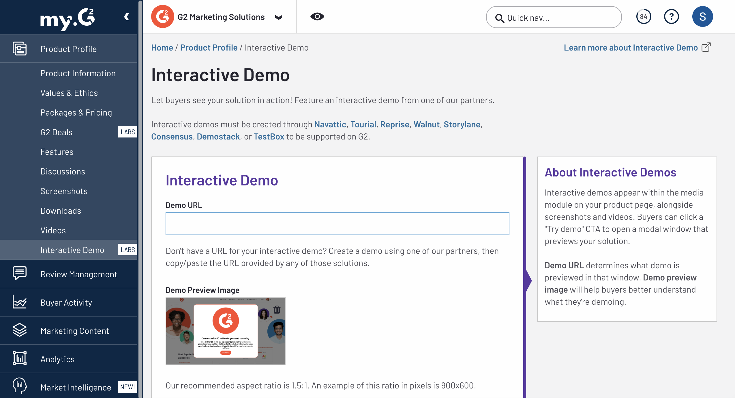
Task: Open the Navattic partner link
Action: pos(330,124)
